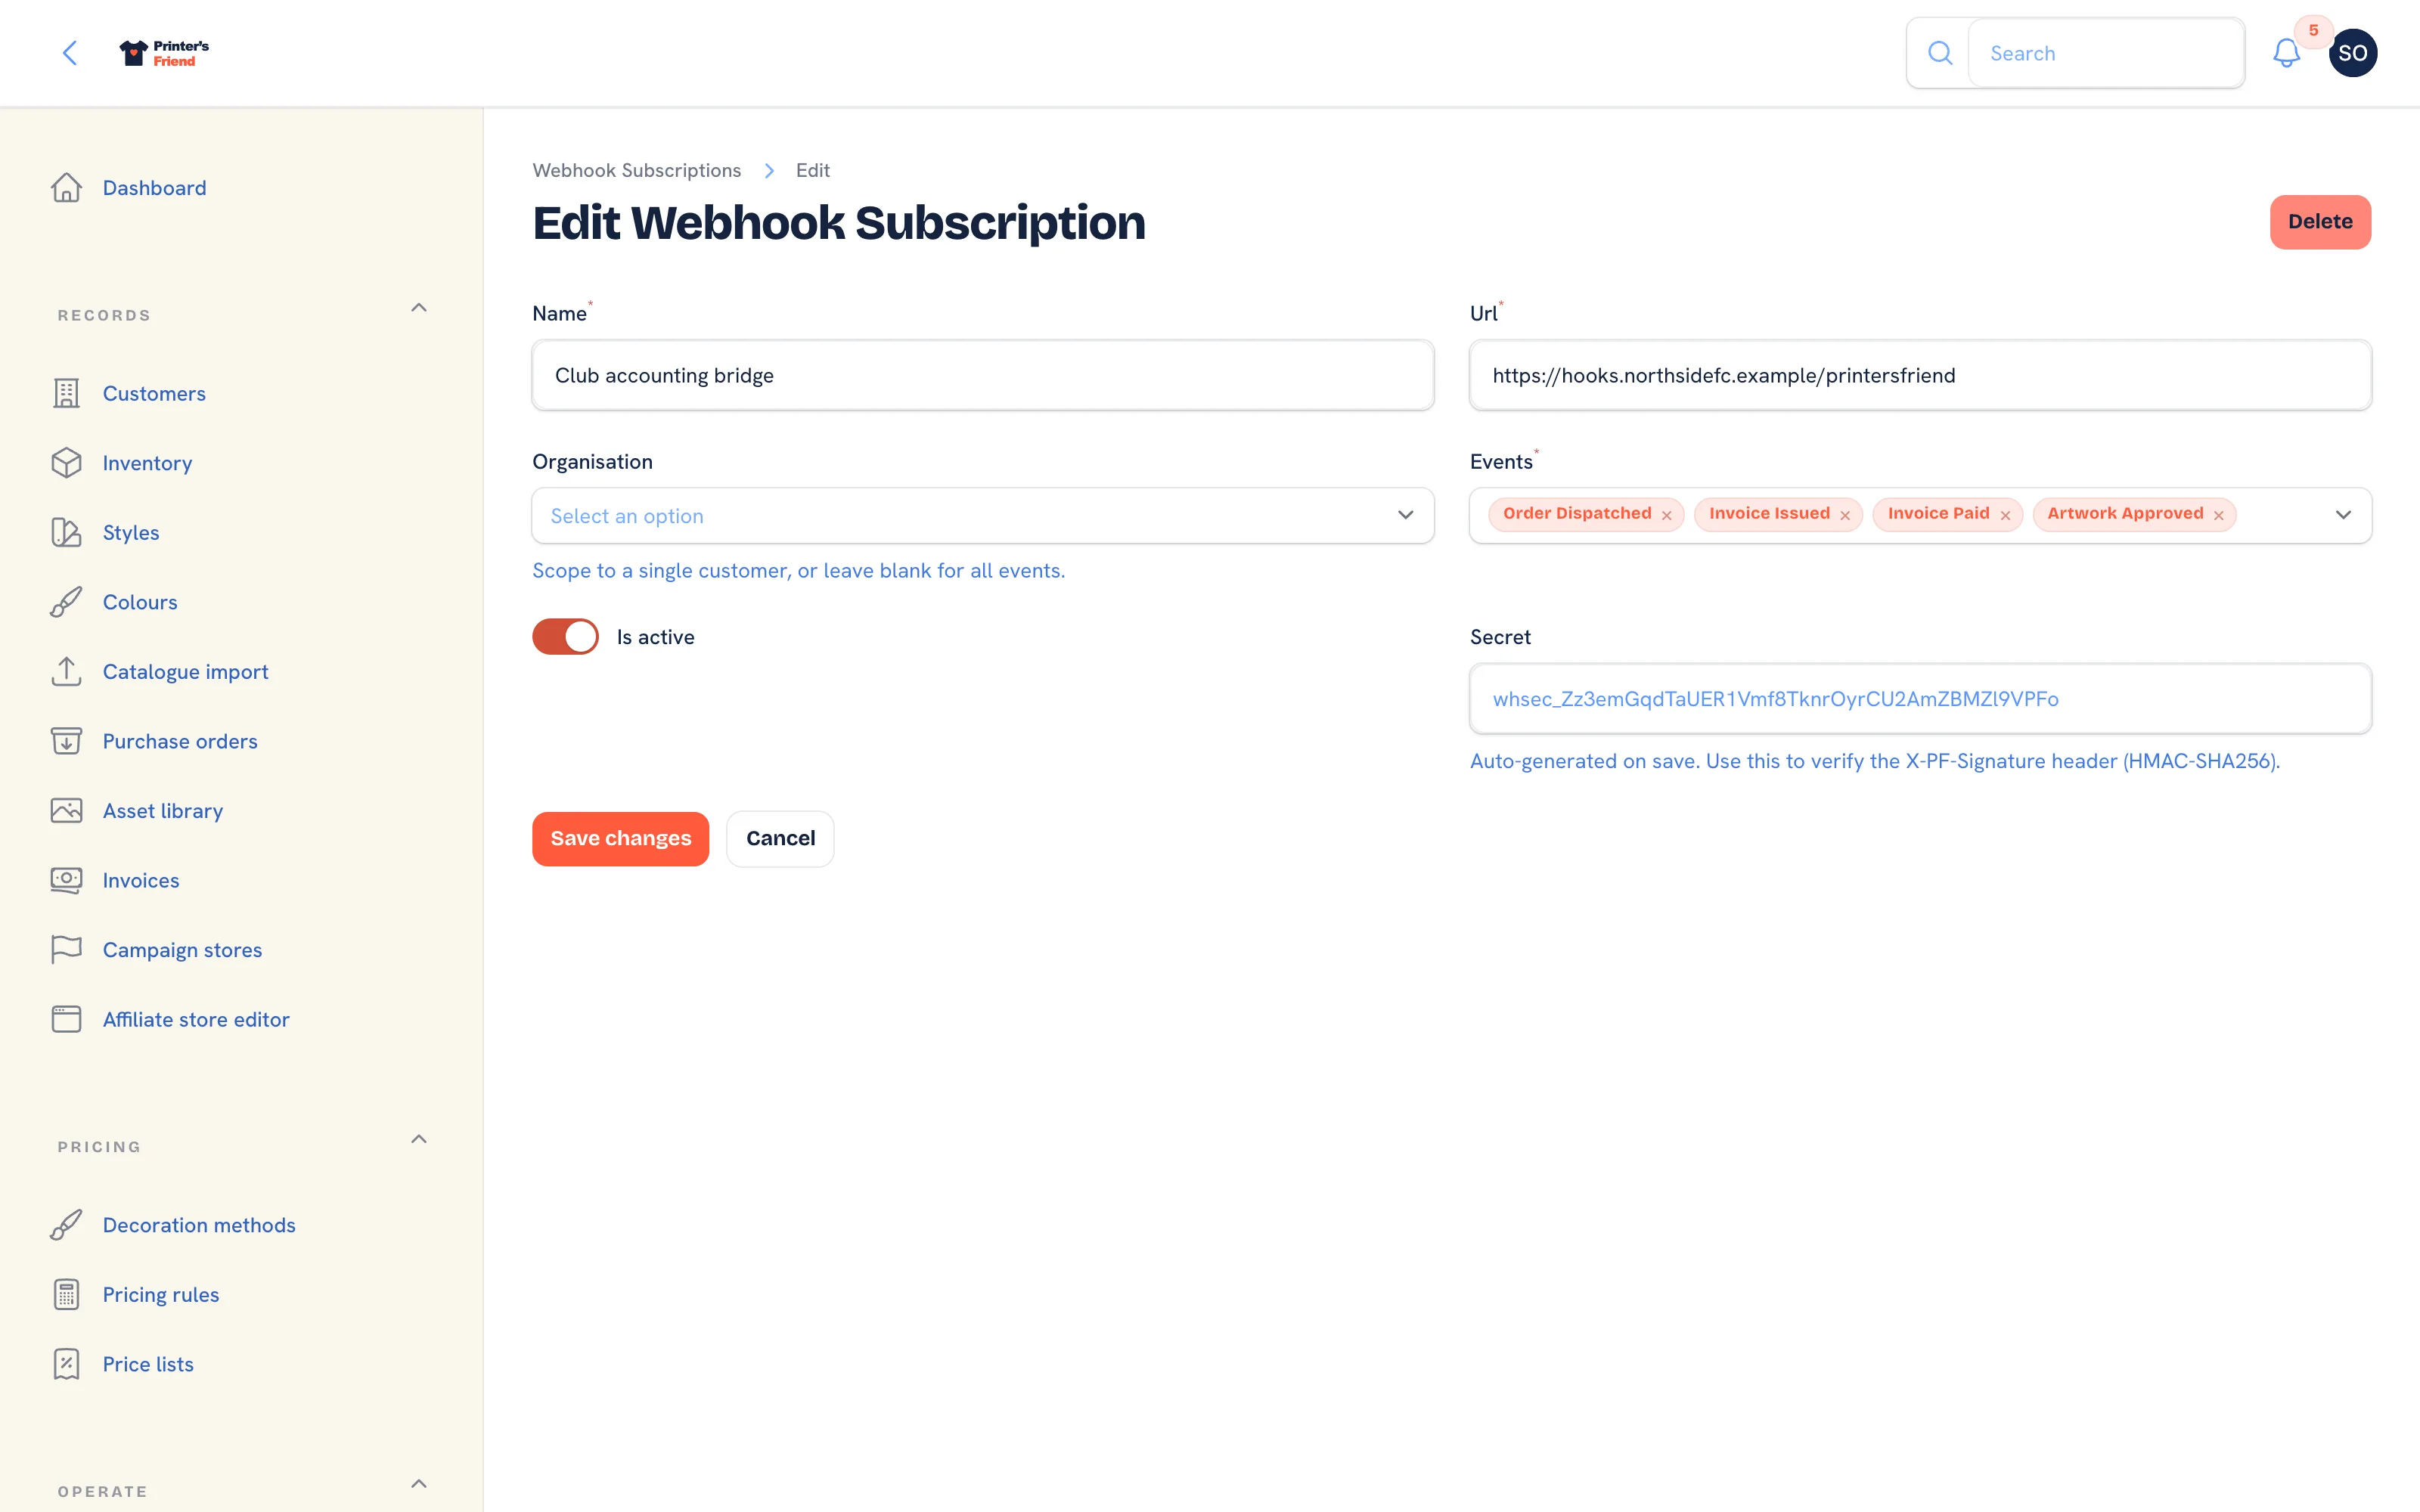The height and width of the screenshot is (1512, 2420).
Task: Go to Dashboard menu item
Action: [x=154, y=188]
